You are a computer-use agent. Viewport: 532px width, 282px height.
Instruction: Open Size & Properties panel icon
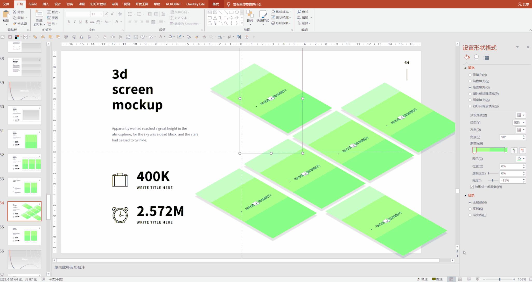pos(487,57)
